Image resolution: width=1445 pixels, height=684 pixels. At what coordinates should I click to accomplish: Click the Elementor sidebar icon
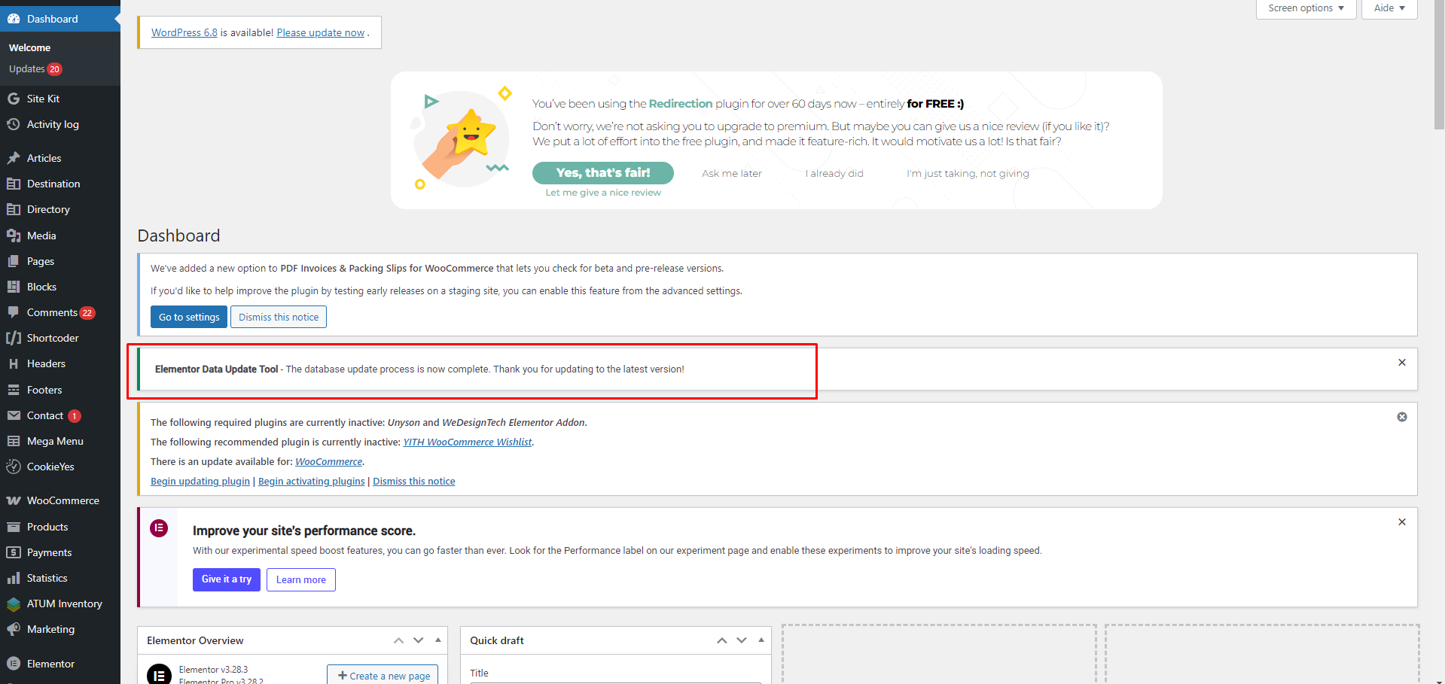[14, 664]
